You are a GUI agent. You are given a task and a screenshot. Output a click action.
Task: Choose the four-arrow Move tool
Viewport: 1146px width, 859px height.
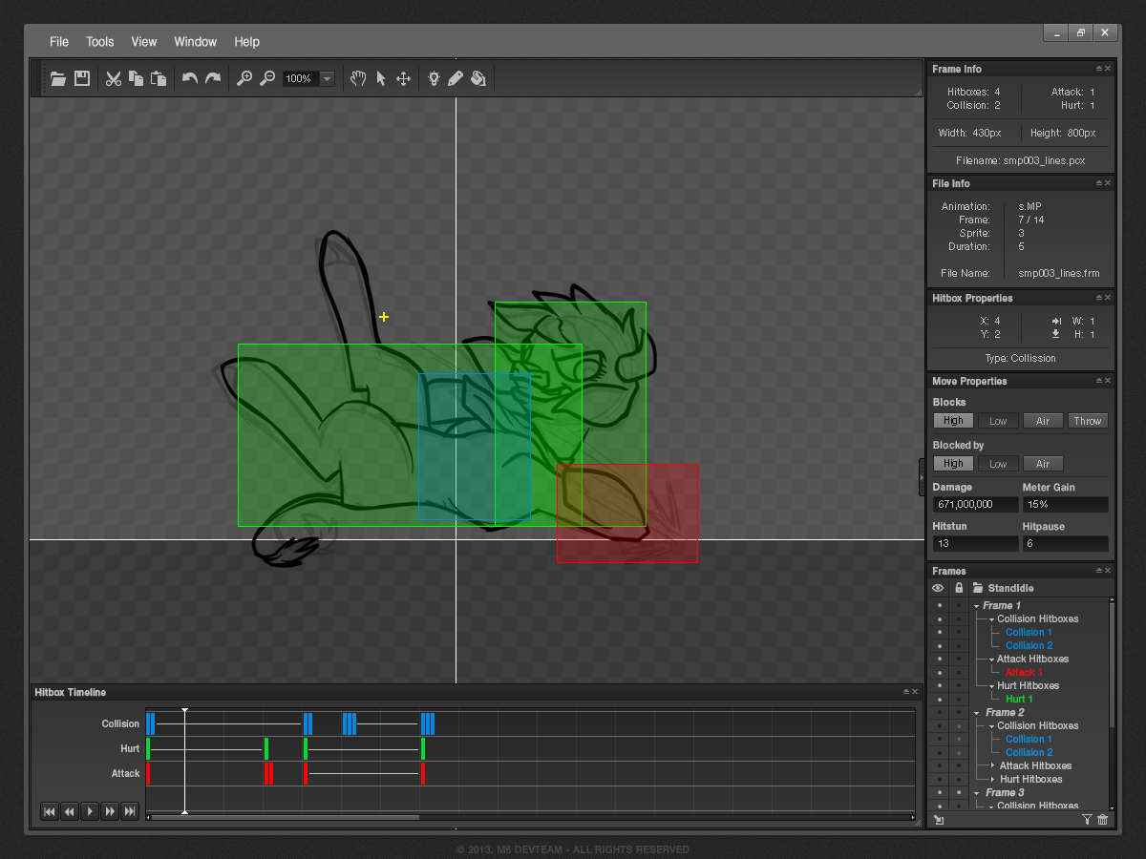pyautogui.click(x=403, y=78)
